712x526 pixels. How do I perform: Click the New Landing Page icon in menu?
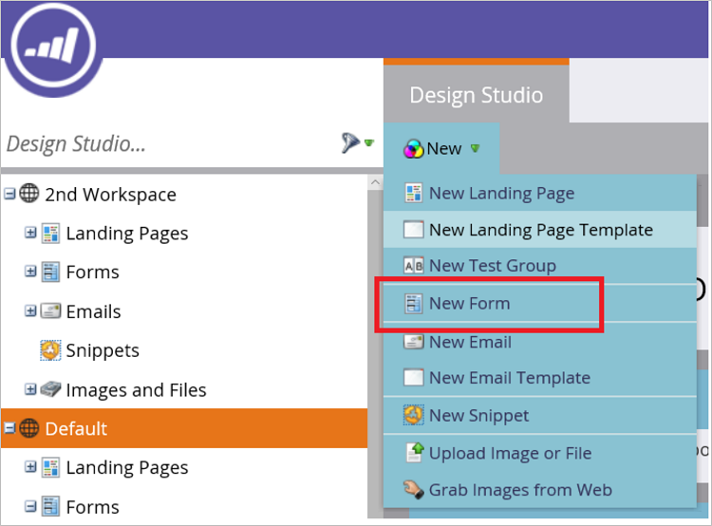[x=413, y=193]
